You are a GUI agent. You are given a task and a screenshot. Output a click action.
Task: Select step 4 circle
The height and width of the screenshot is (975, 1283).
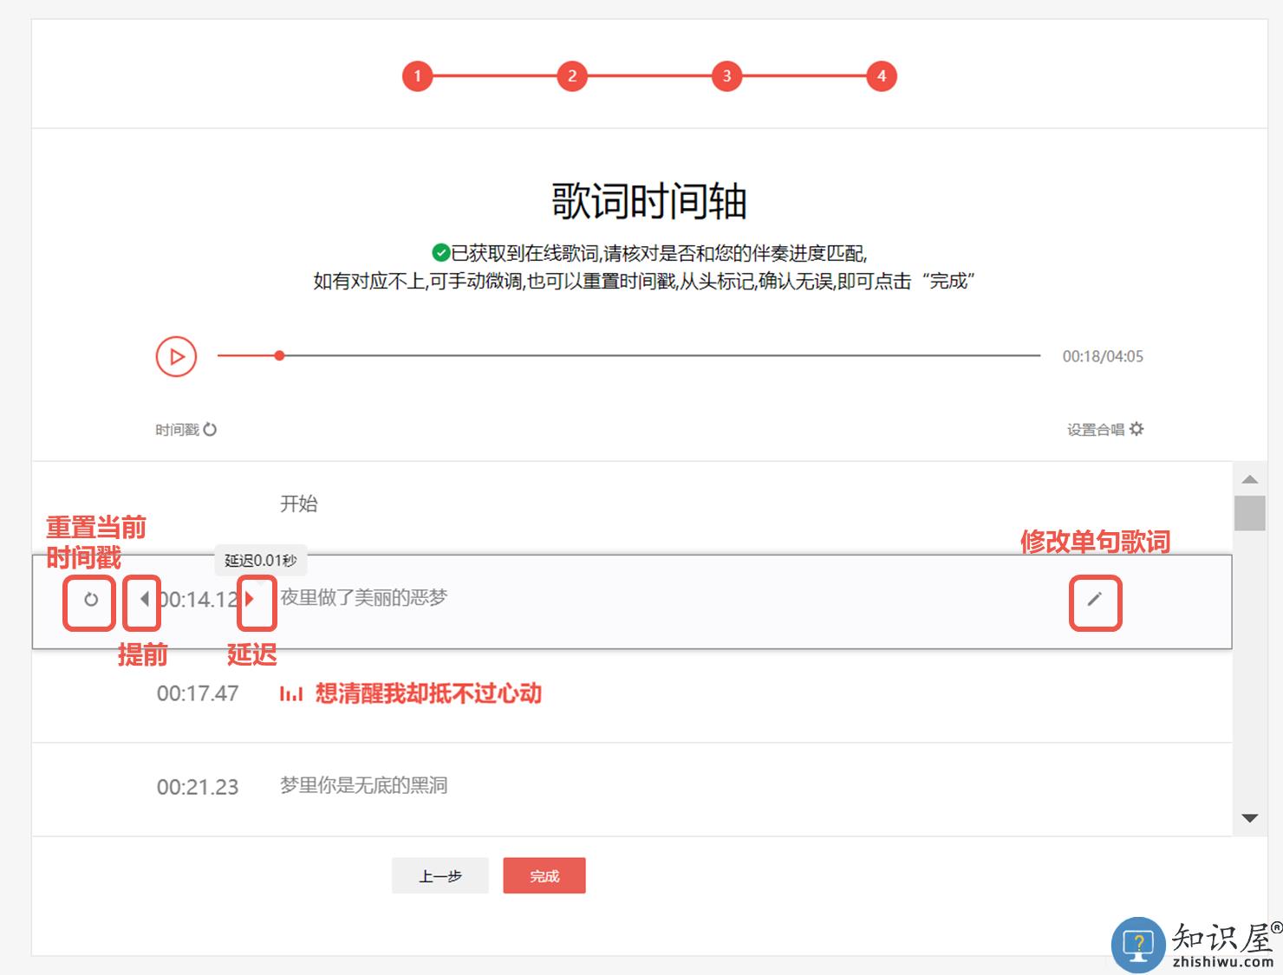(882, 76)
